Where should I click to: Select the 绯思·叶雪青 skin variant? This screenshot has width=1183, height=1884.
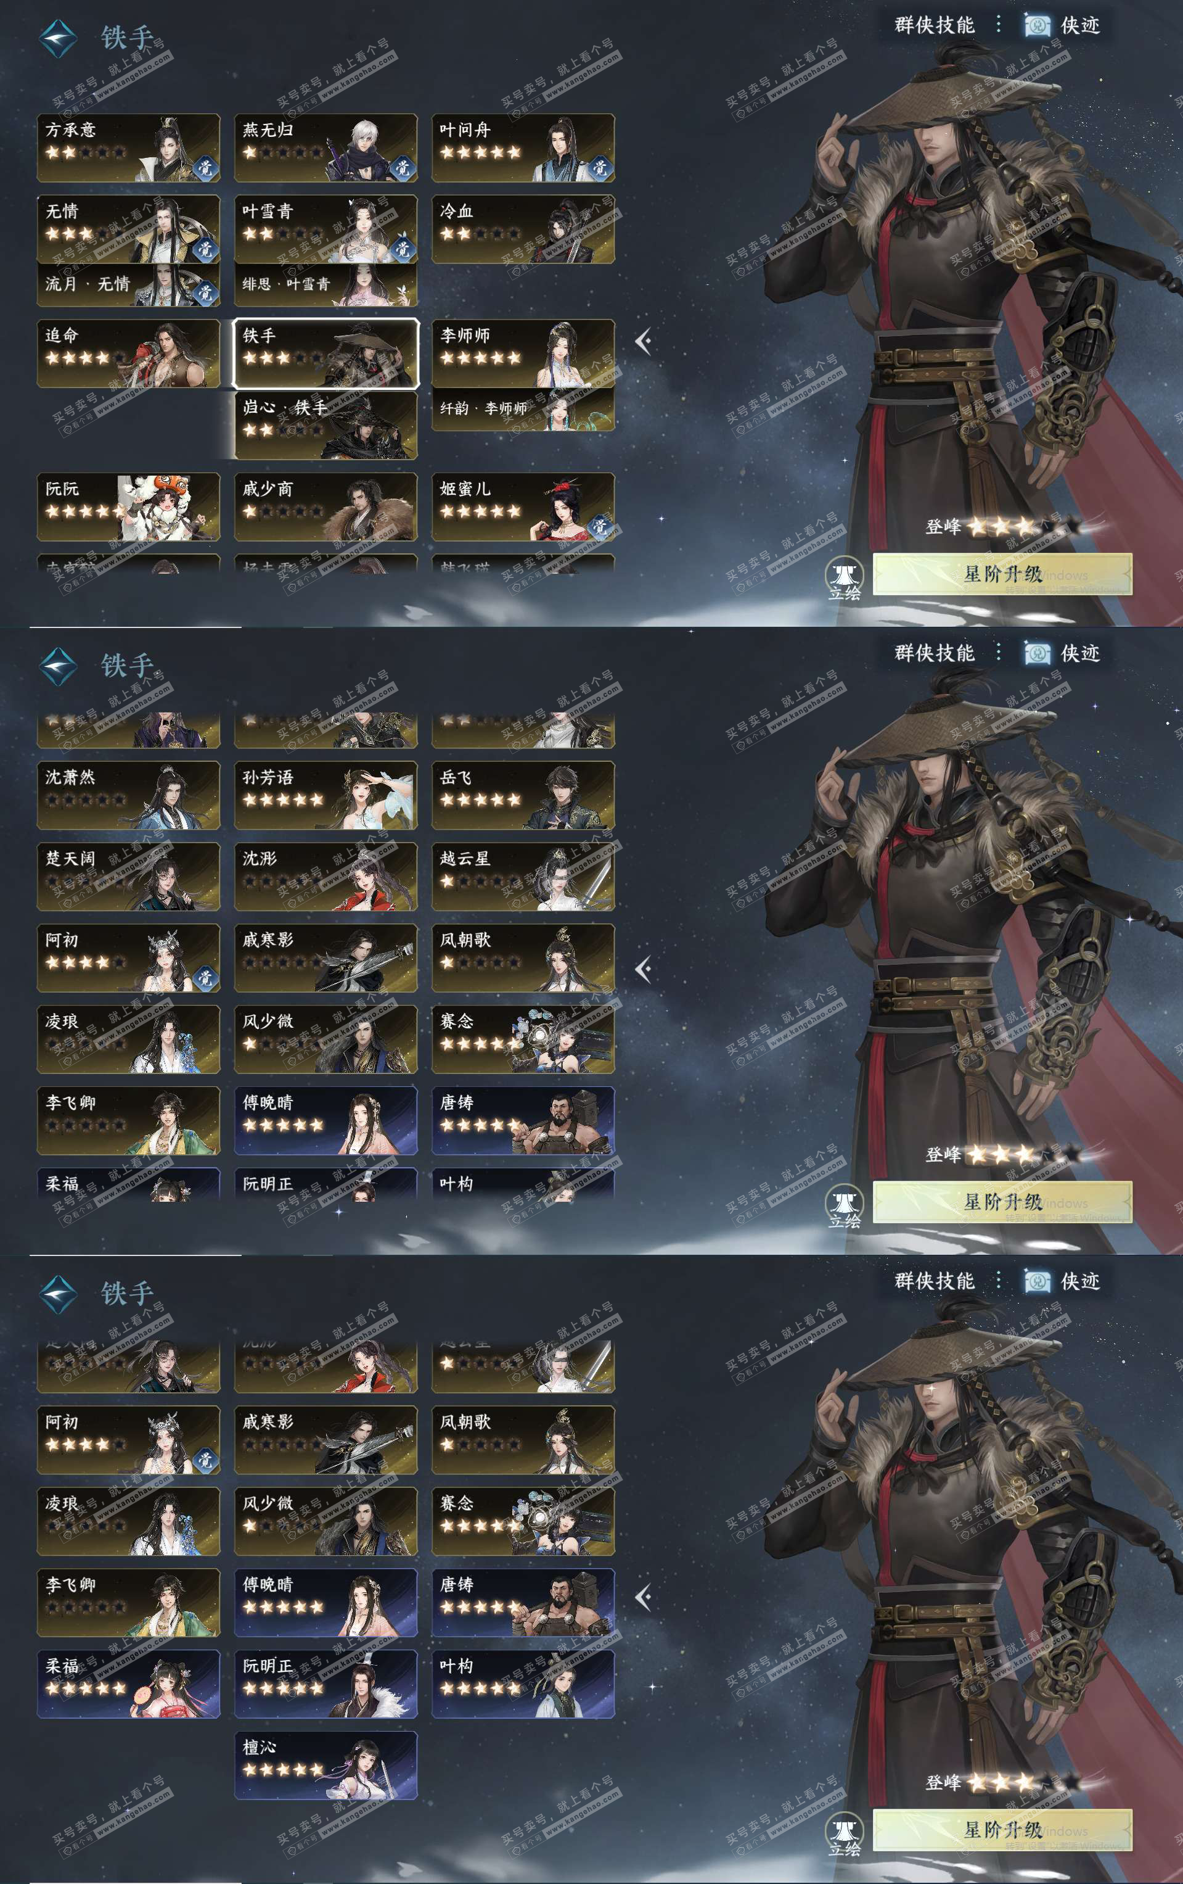pyautogui.click(x=326, y=285)
